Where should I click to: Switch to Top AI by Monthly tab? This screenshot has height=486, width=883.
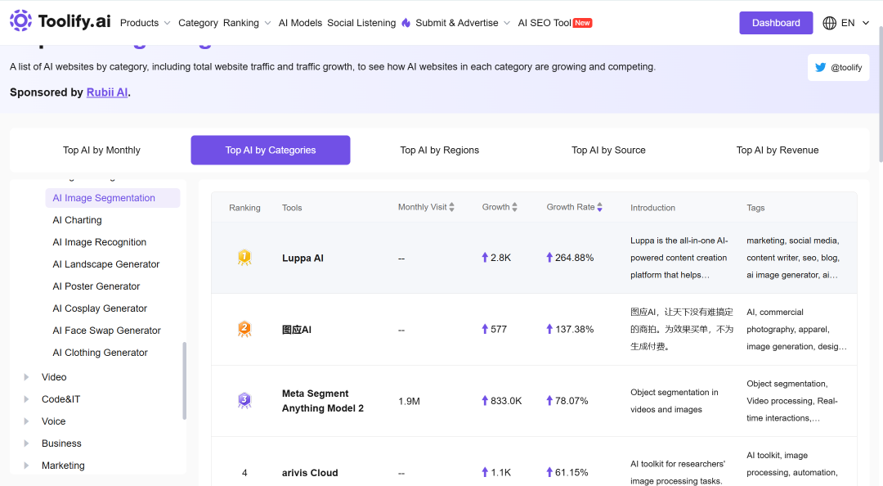point(101,150)
